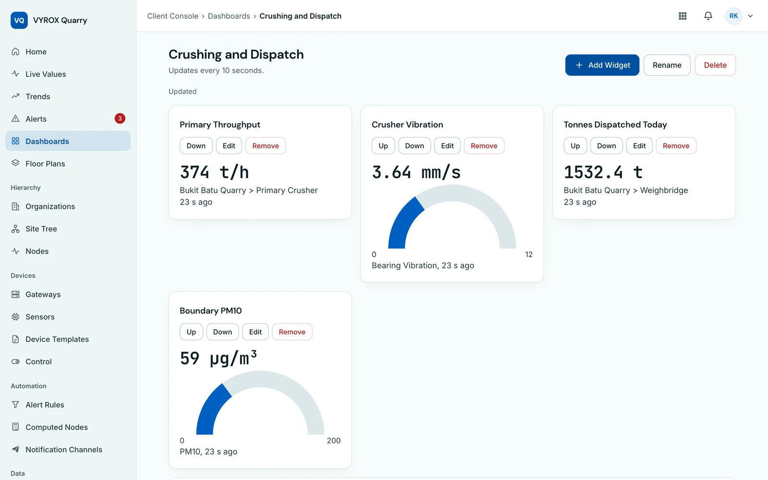Click the Sensors chip icon

[x=15, y=317]
